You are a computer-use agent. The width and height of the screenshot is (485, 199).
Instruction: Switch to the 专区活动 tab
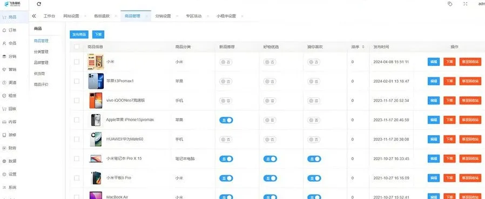coord(194,16)
